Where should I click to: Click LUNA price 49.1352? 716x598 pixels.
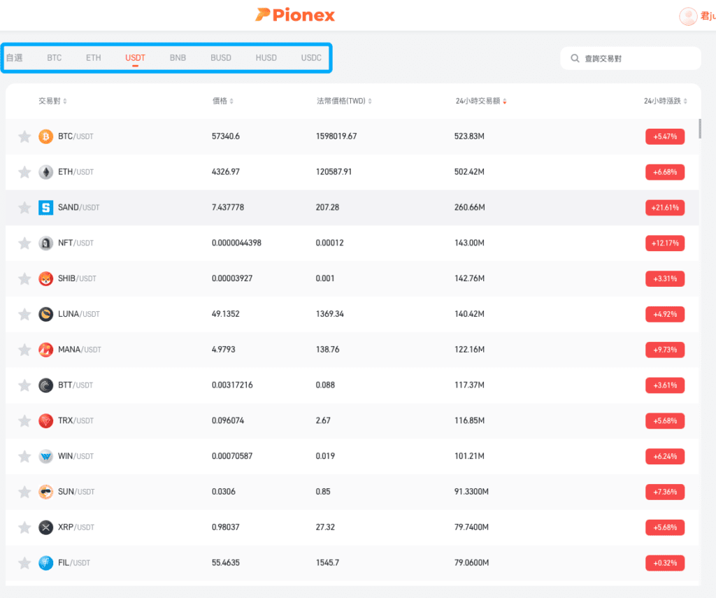(226, 314)
